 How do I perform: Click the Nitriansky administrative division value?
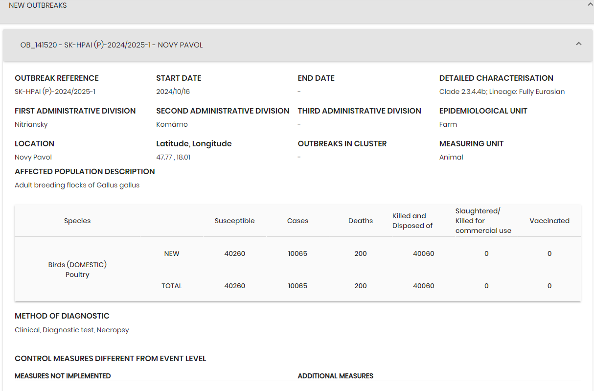[31, 124]
